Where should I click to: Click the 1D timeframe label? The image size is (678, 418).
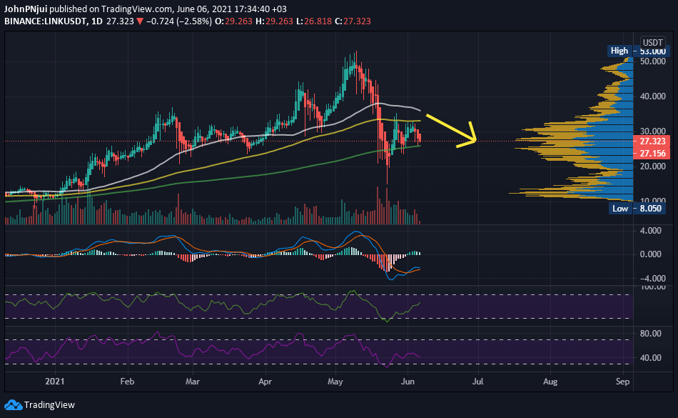pyautogui.click(x=97, y=21)
